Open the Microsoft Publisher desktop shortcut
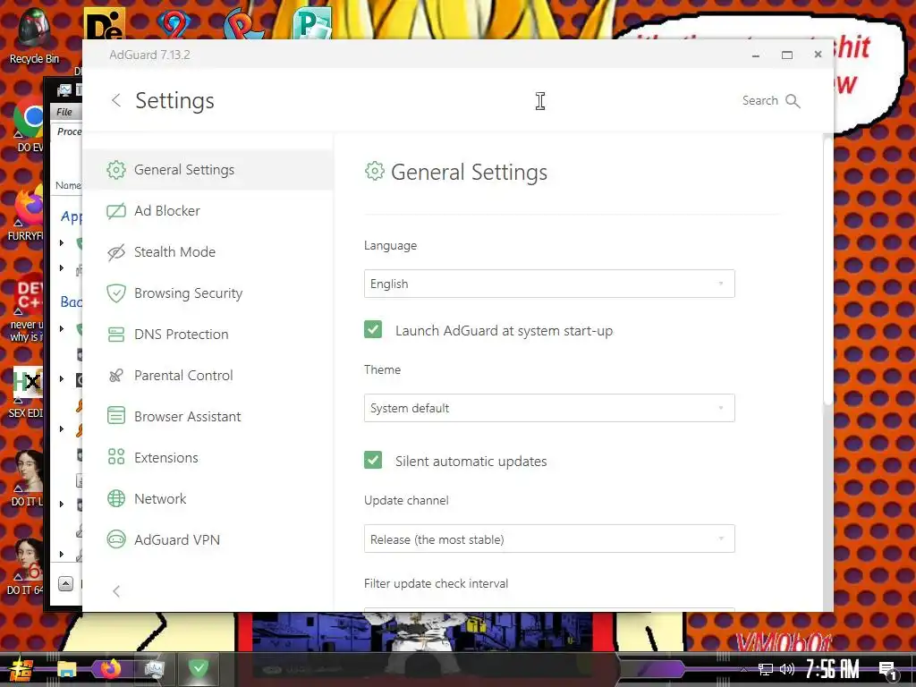Screen dimensions: 916x687 pos(312,22)
